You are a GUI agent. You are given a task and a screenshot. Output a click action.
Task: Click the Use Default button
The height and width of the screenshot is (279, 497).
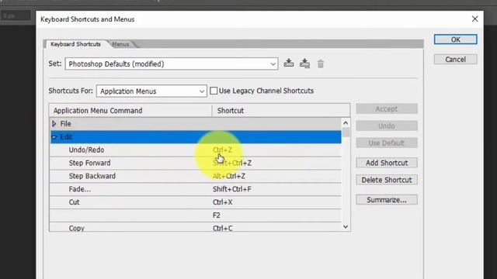click(x=387, y=143)
